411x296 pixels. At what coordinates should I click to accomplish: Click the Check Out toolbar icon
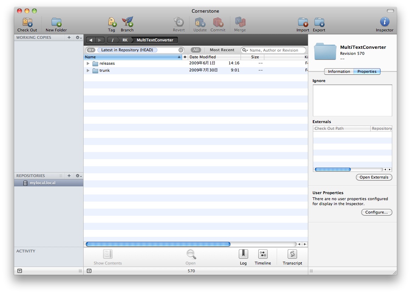[x=27, y=23]
